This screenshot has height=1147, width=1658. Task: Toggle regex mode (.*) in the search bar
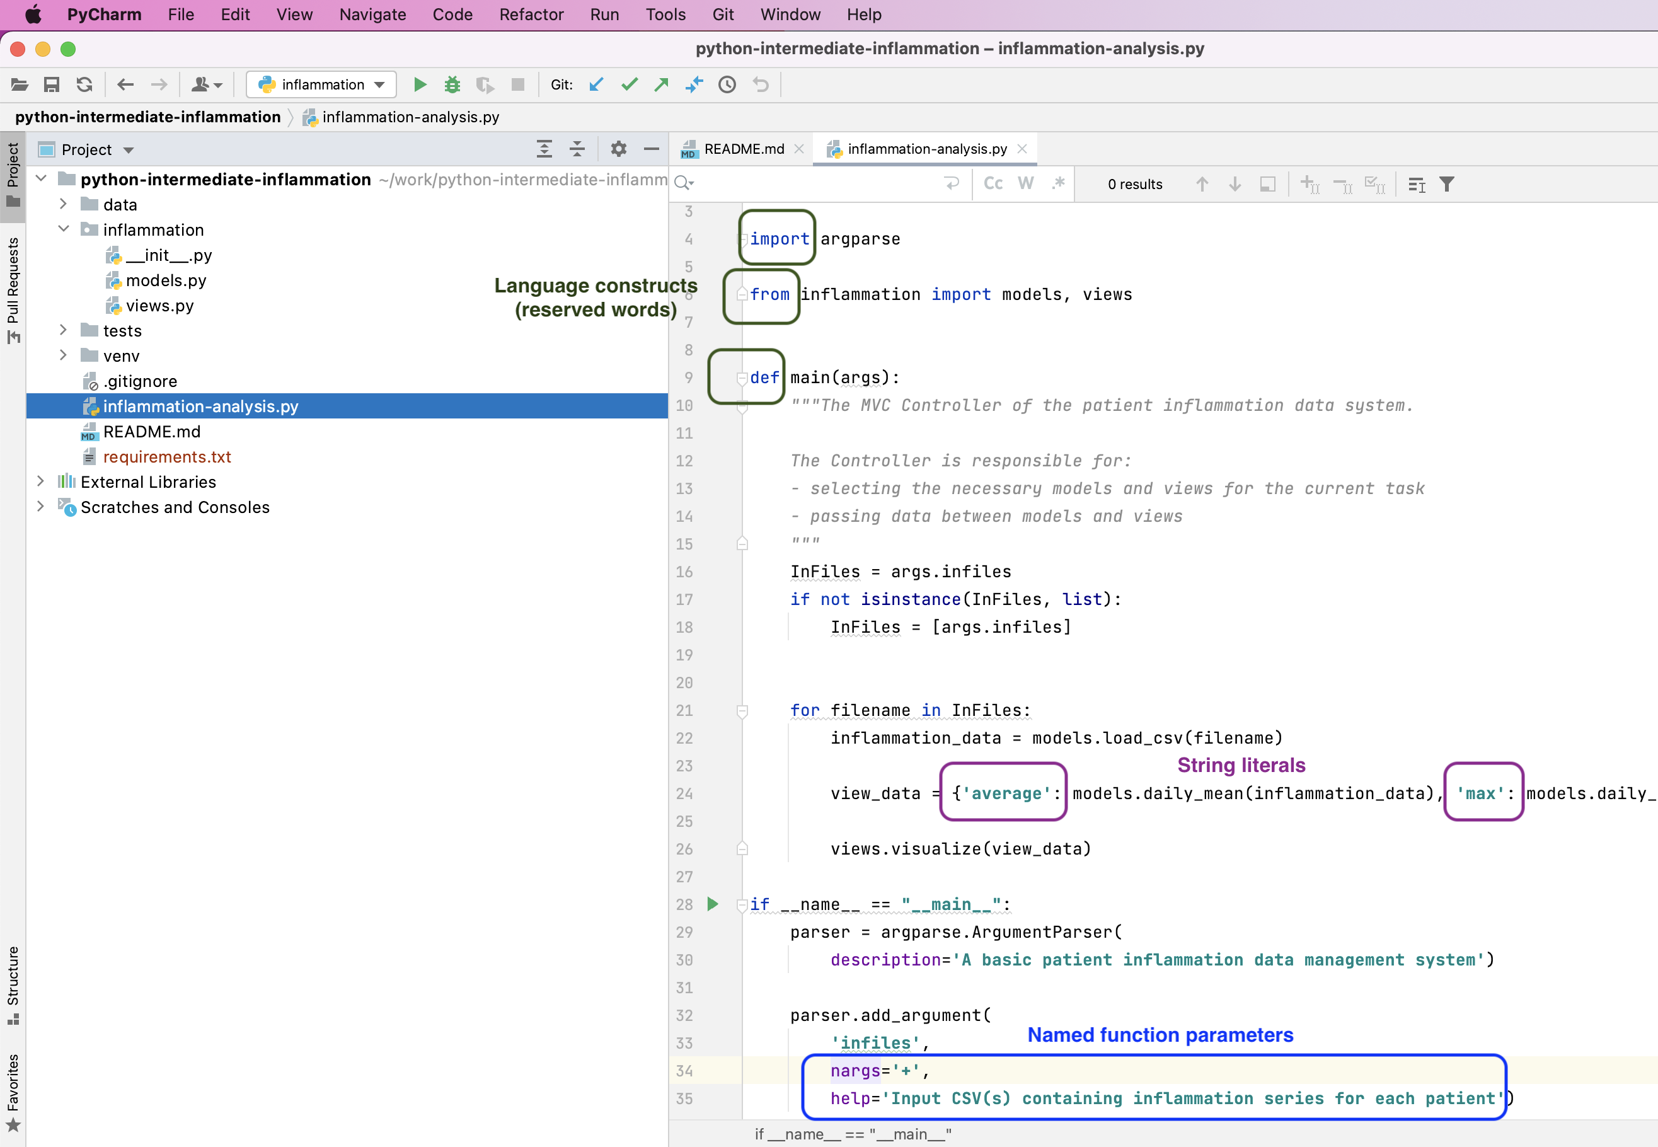(x=1059, y=183)
